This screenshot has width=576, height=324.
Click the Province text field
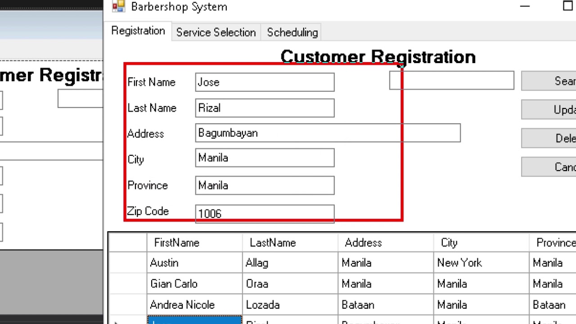pyautogui.click(x=265, y=185)
